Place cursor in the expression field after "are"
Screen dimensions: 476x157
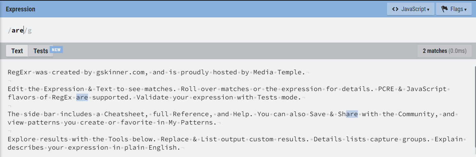tap(23, 30)
